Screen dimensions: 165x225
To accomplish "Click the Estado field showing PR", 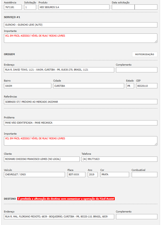I will (130, 86).
